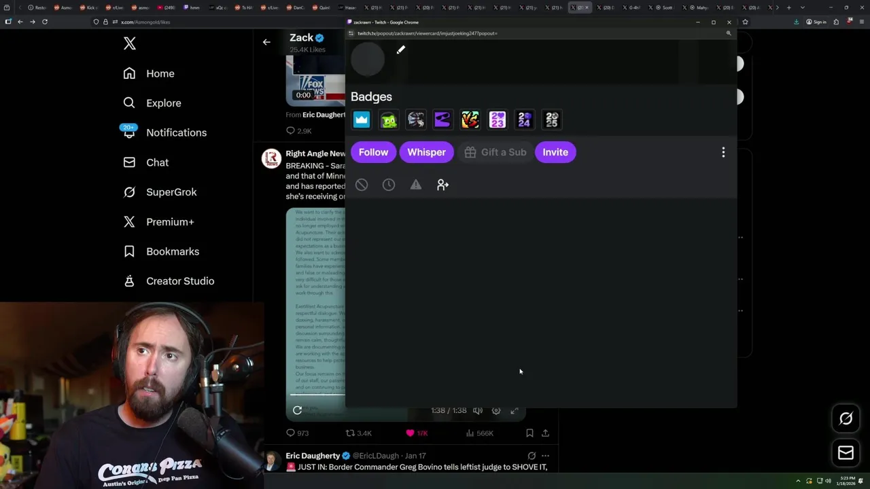Viewport: 870px width, 489px height.
Task: Click the 2023 recap badge
Action: [498, 120]
